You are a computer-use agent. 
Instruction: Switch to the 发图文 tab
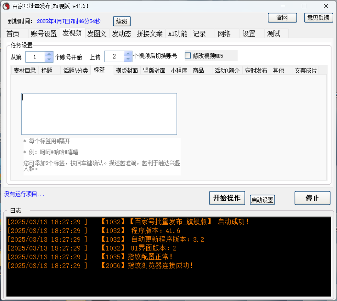pos(97,34)
